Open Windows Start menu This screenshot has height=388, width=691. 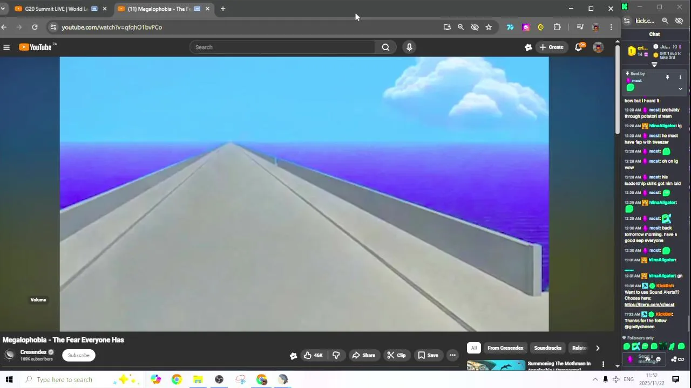click(9, 379)
